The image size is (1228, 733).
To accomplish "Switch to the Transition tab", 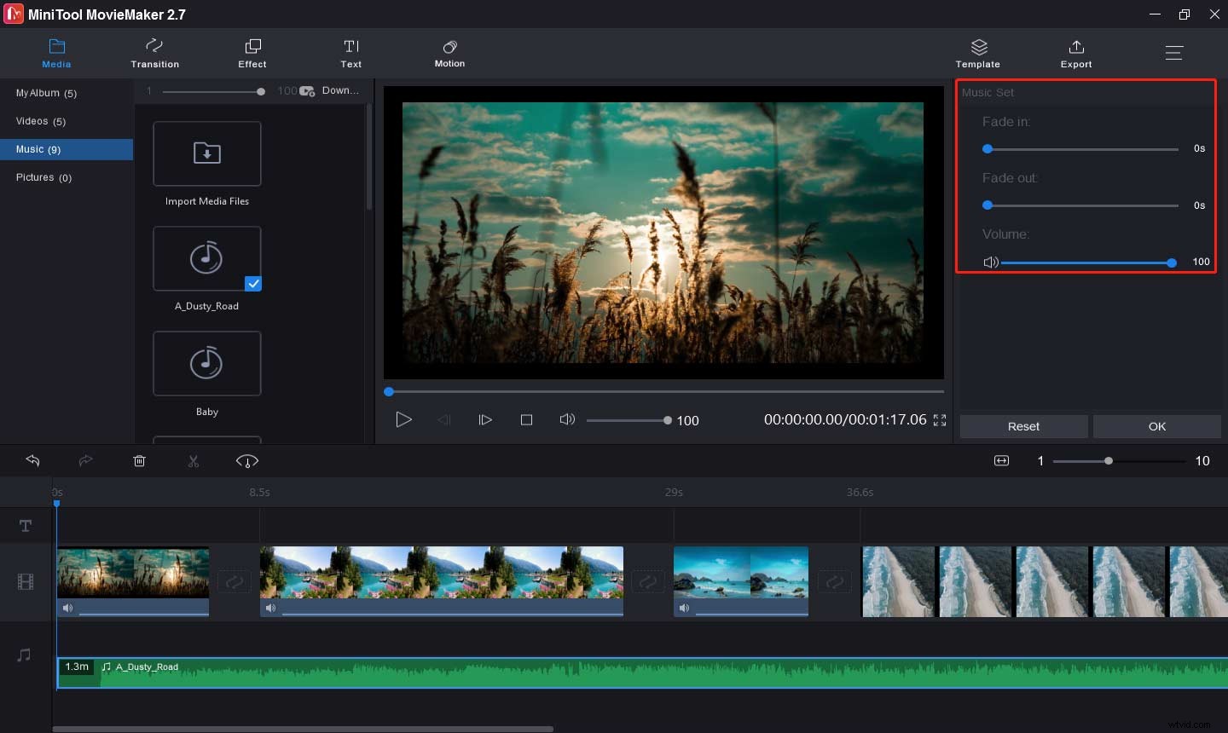I will point(154,53).
